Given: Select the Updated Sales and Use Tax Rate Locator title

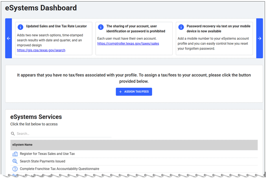Looking at the screenshot, I should click(56, 26).
